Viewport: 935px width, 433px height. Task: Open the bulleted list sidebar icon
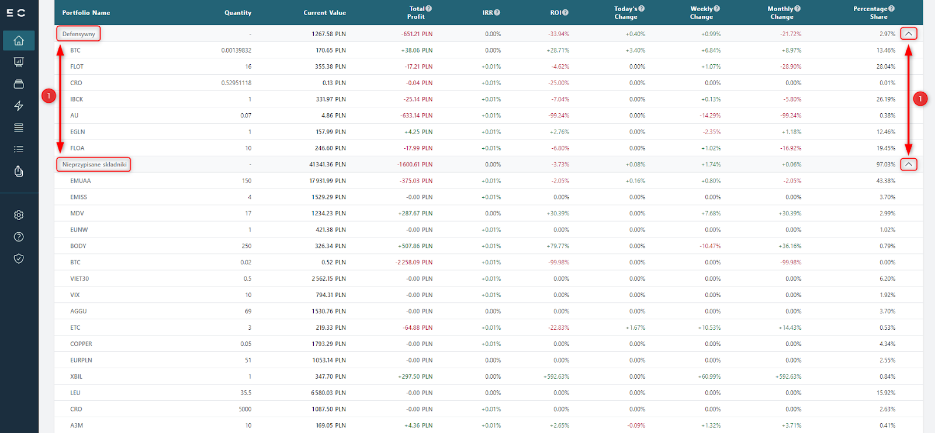[19, 149]
